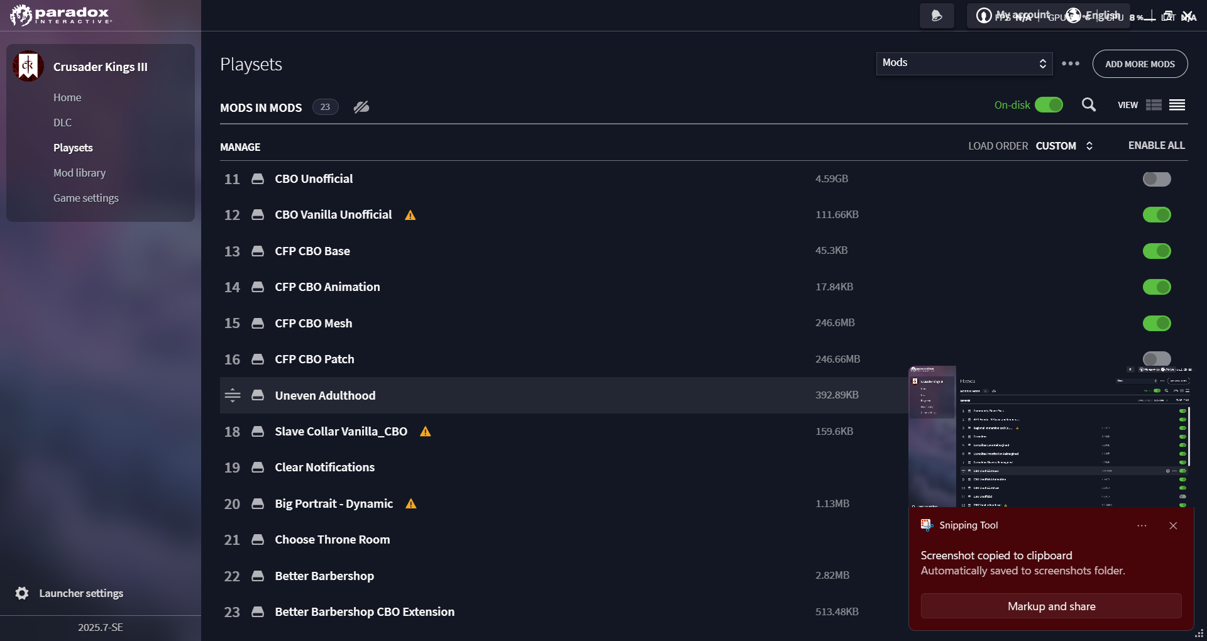Open Launcher settings label
1207x641 pixels.
(x=81, y=593)
